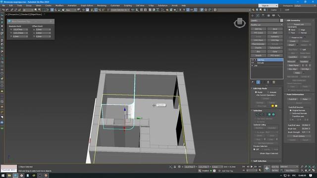Open the Customize menu

115,5
